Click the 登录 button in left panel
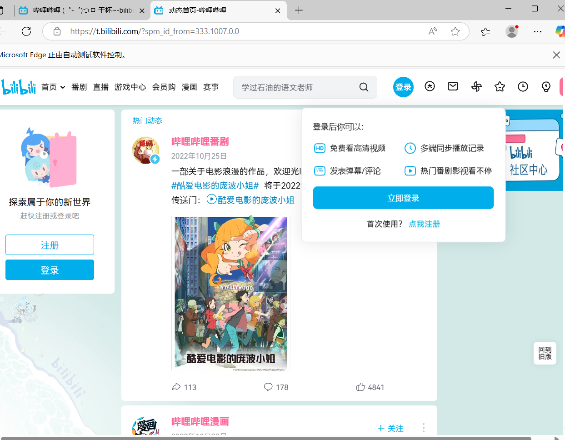This screenshot has width=565, height=440. pyautogui.click(x=50, y=270)
